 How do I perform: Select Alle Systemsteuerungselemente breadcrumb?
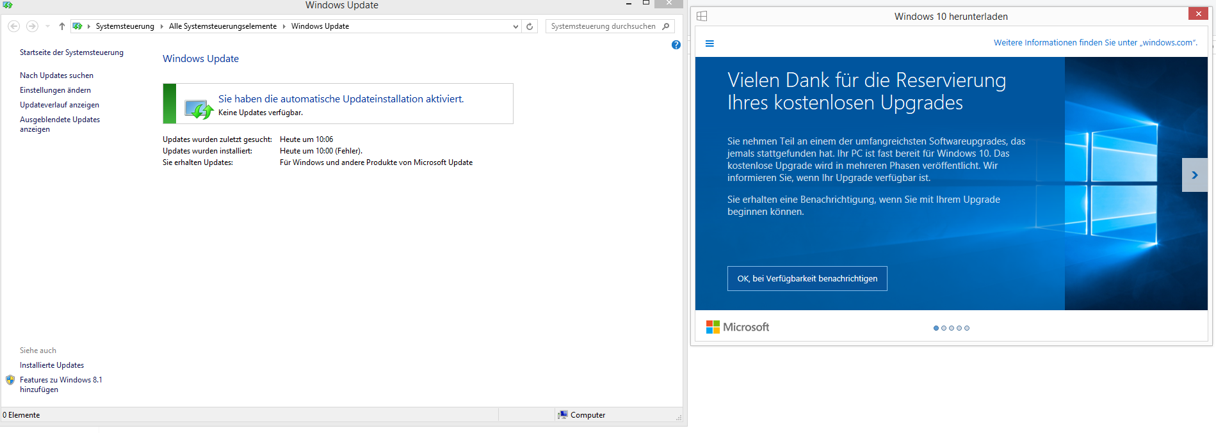pyautogui.click(x=223, y=26)
